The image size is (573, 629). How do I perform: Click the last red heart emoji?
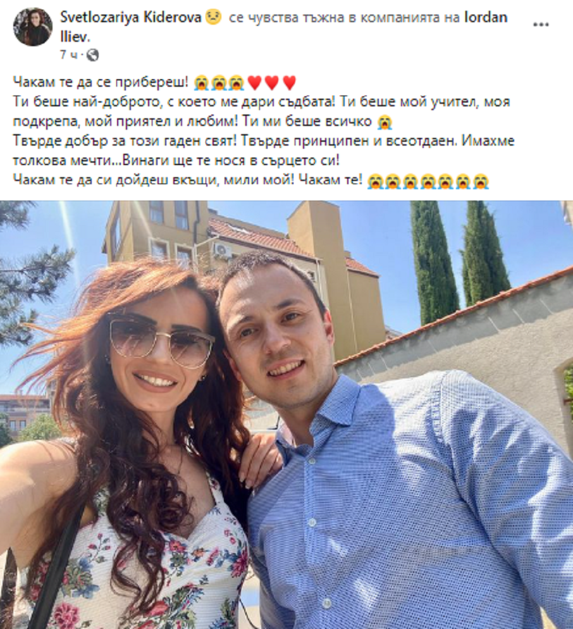click(290, 83)
